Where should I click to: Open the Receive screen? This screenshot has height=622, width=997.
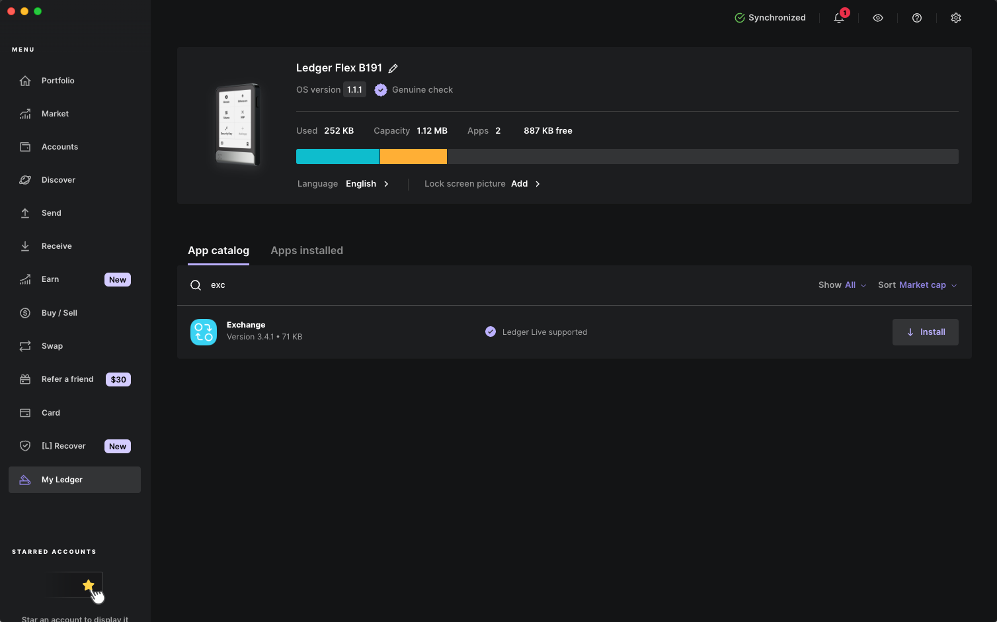(56, 245)
